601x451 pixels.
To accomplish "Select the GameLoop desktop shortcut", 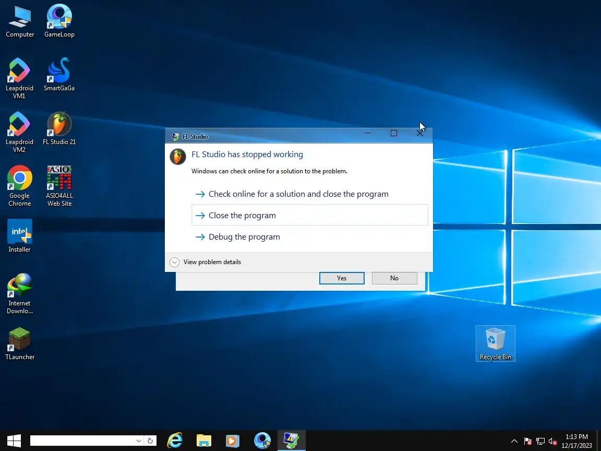I will pos(59,22).
